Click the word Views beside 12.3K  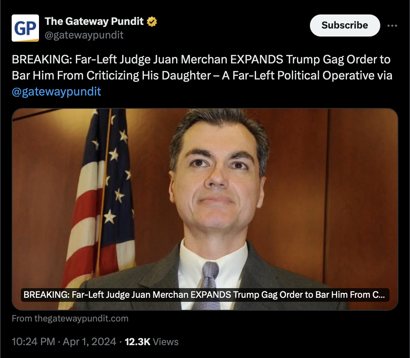(166, 342)
